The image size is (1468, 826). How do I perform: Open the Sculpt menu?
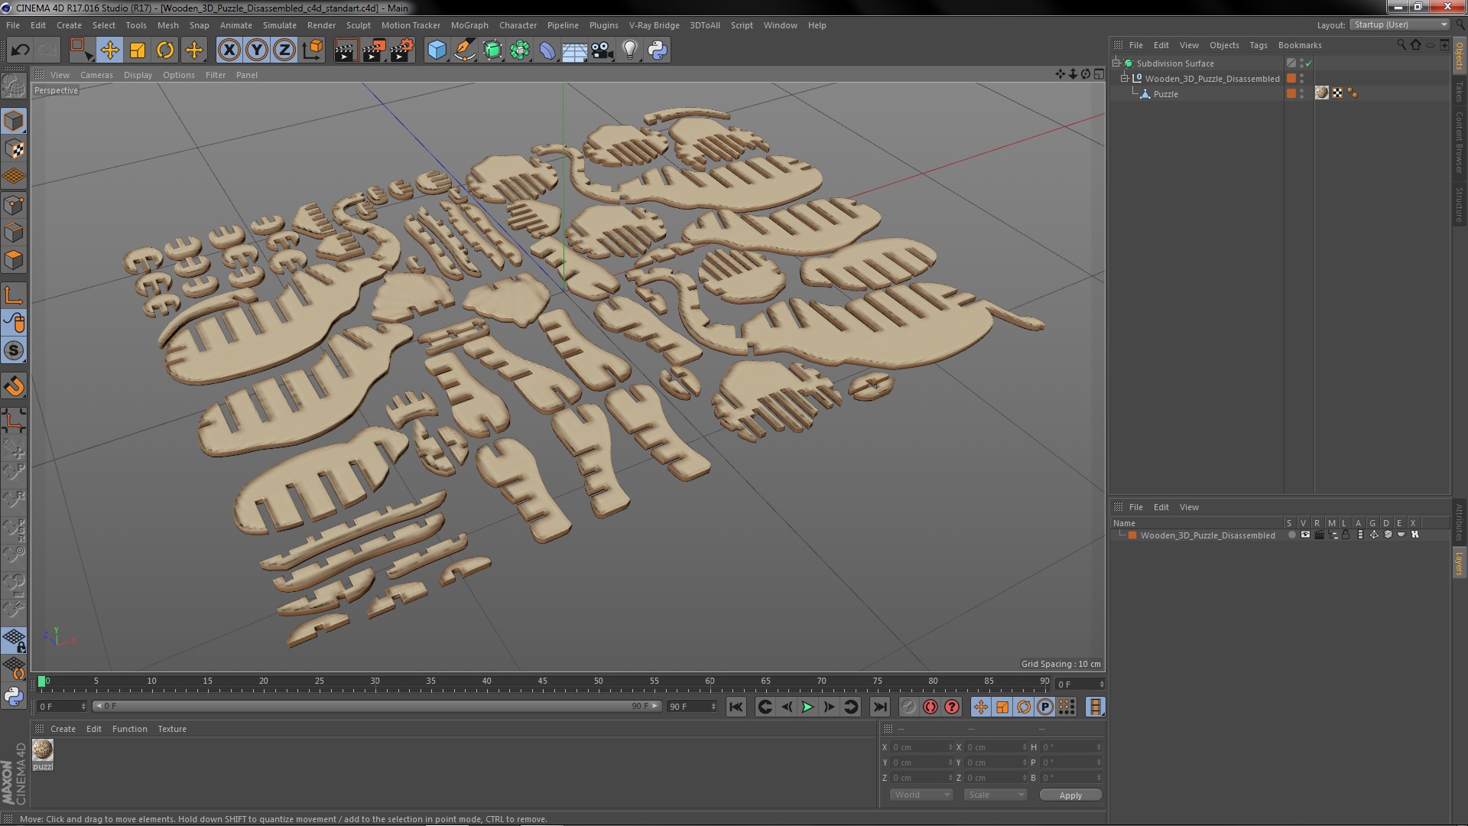(x=358, y=25)
